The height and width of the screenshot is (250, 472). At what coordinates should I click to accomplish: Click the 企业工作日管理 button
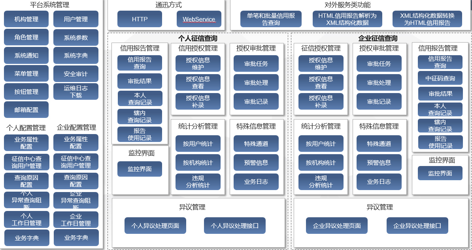pyautogui.click(x=76, y=220)
